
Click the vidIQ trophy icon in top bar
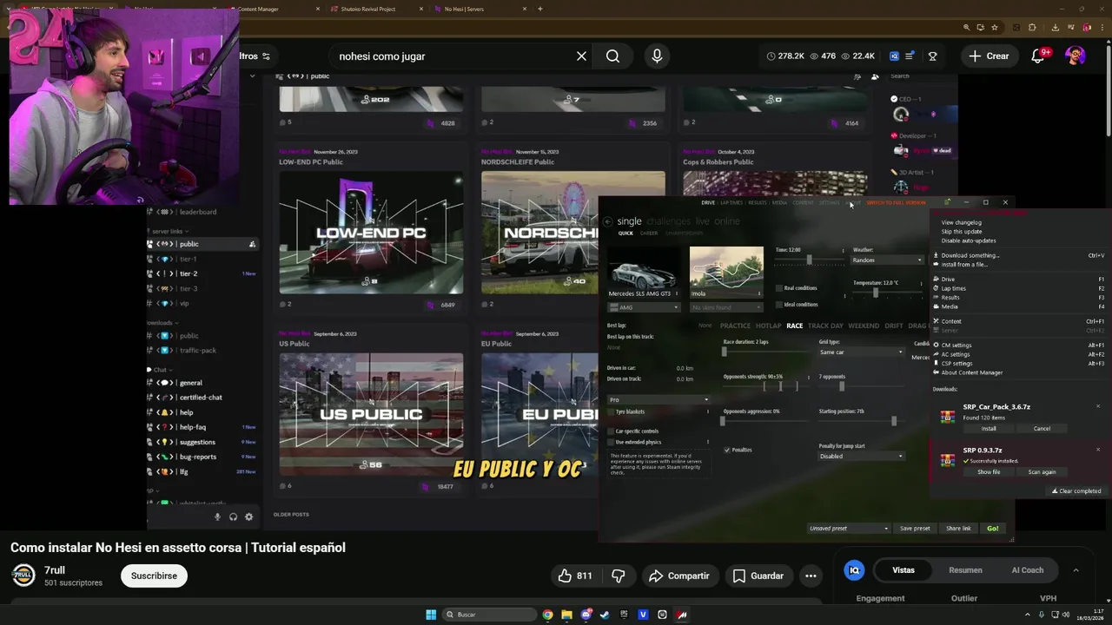pyautogui.click(x=932, y=56)
